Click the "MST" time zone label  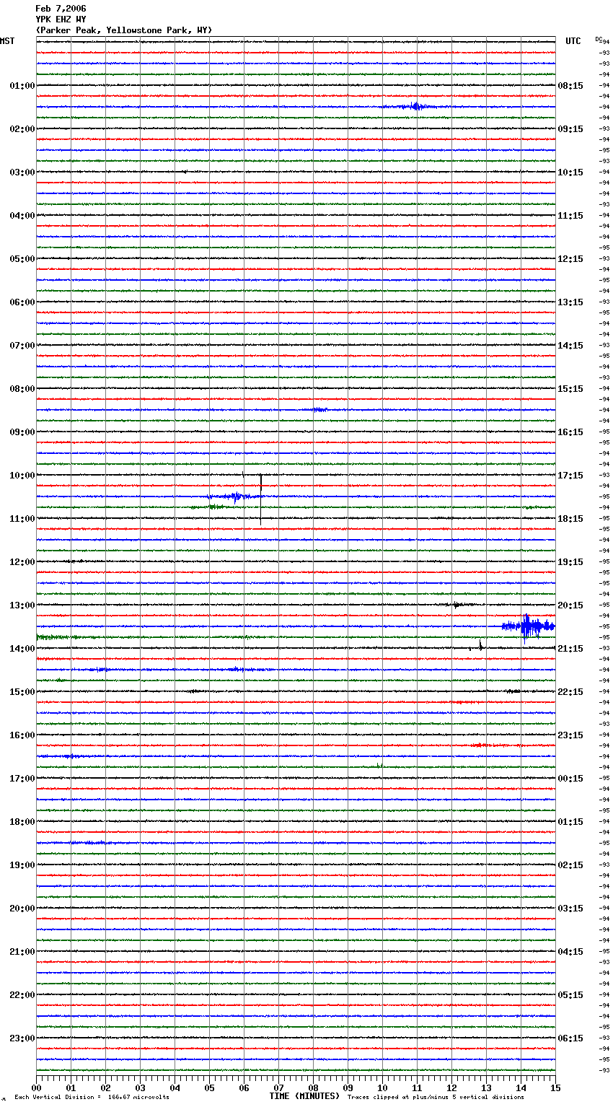pyautogui.click(x=7, y=41)
